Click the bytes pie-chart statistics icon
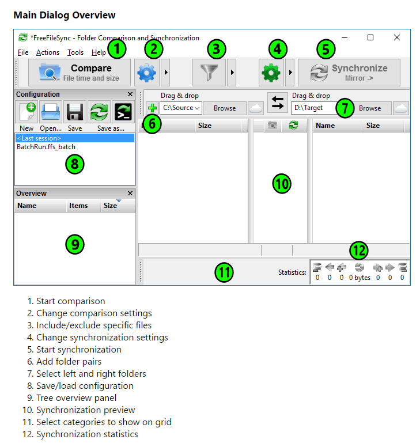416x447 pixels. point(360,267)
